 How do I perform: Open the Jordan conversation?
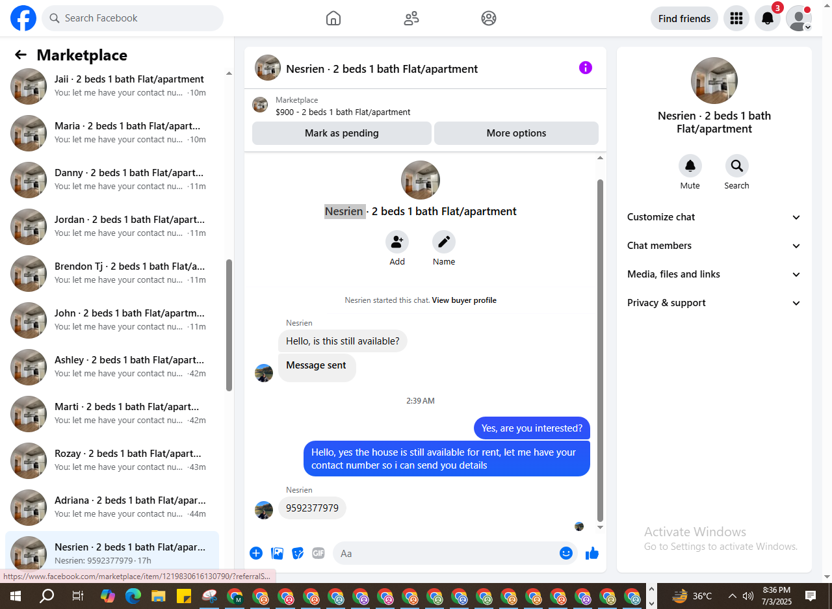click(x=112, y=227)
